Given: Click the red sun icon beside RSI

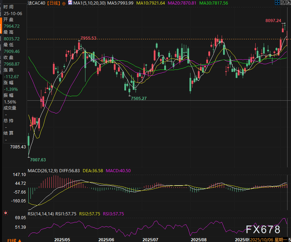Looking at the screenshot, I should pos(6,213).
